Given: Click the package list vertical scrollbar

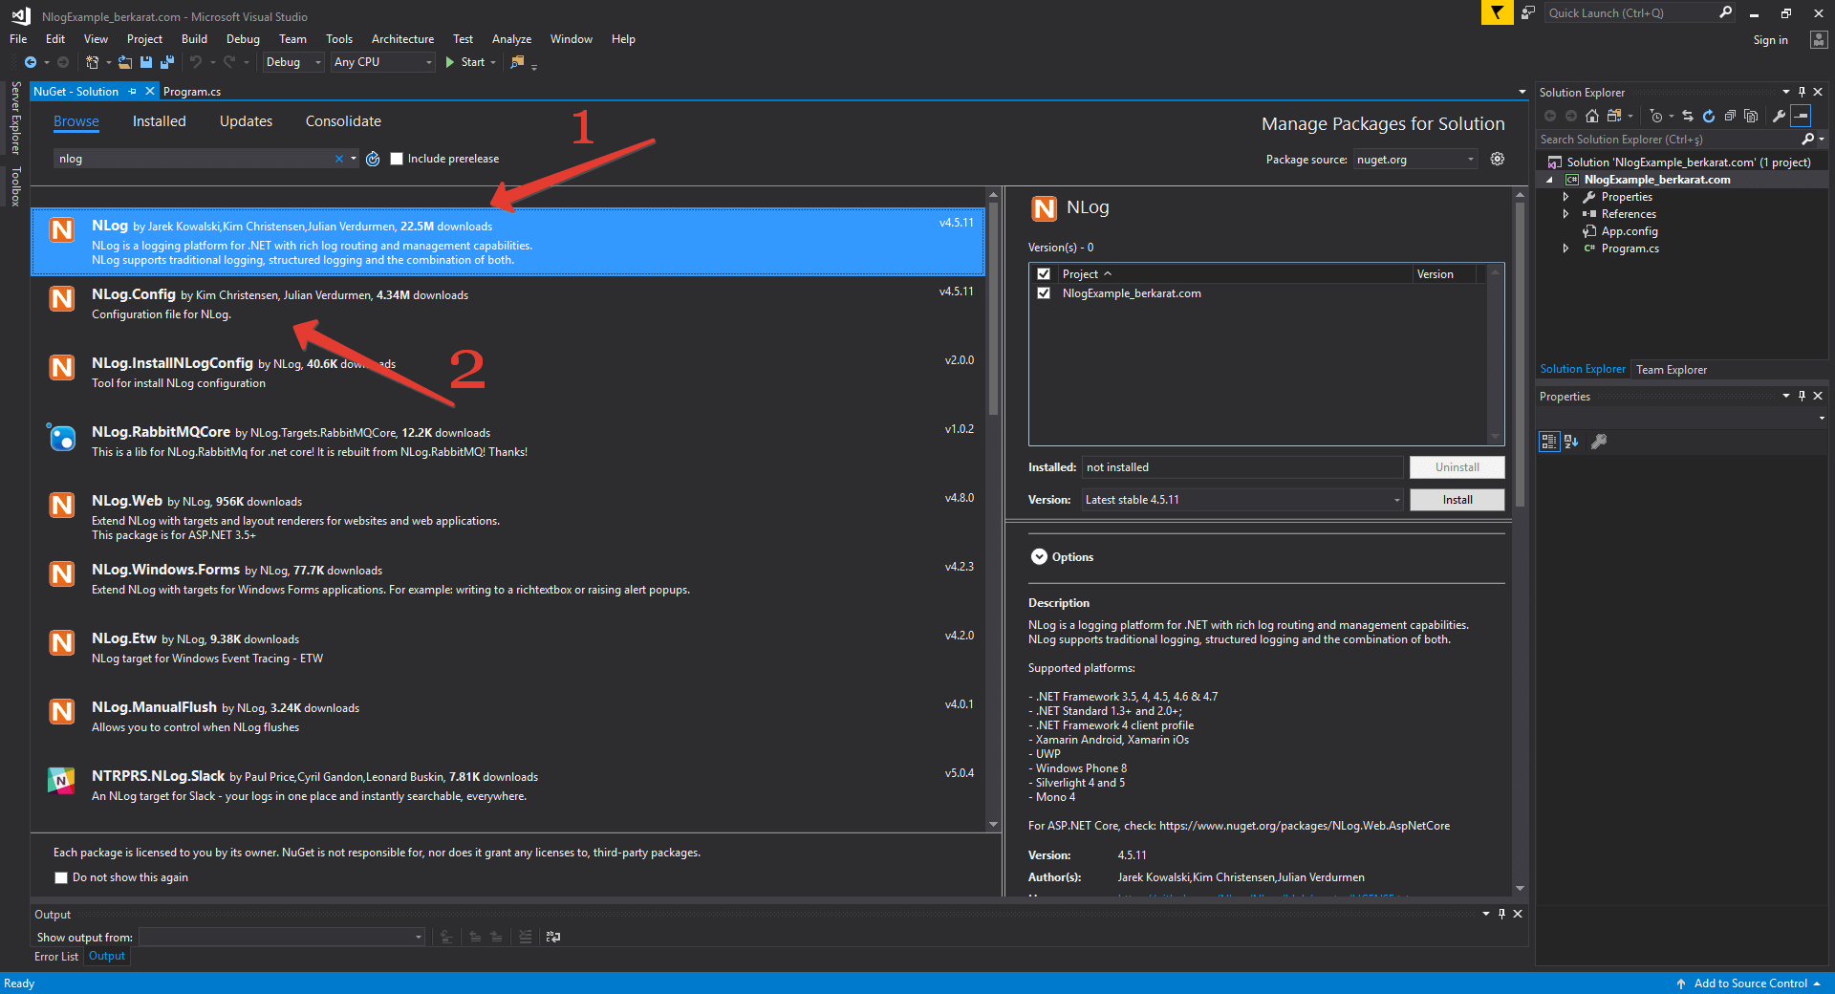Looking at the screenshot, I should (x=993, y=311).
